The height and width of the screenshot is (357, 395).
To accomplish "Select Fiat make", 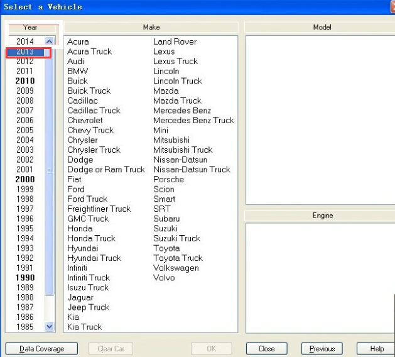I will [x=74, y=179].
